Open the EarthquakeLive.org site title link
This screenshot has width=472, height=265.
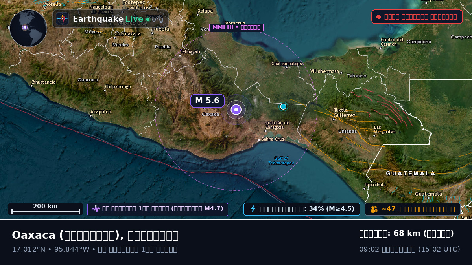click(118, 19)
